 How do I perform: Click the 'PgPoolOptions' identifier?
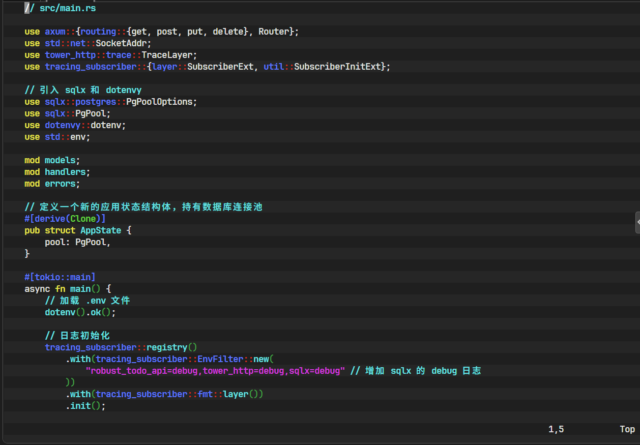pyautogui.click(x=159, y=102)
